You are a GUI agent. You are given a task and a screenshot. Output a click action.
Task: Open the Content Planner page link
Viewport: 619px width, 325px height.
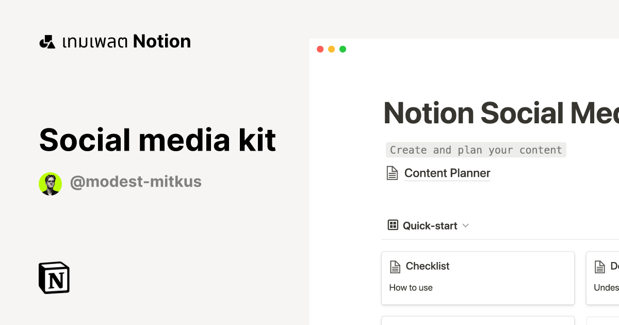(x=447, y=173)
